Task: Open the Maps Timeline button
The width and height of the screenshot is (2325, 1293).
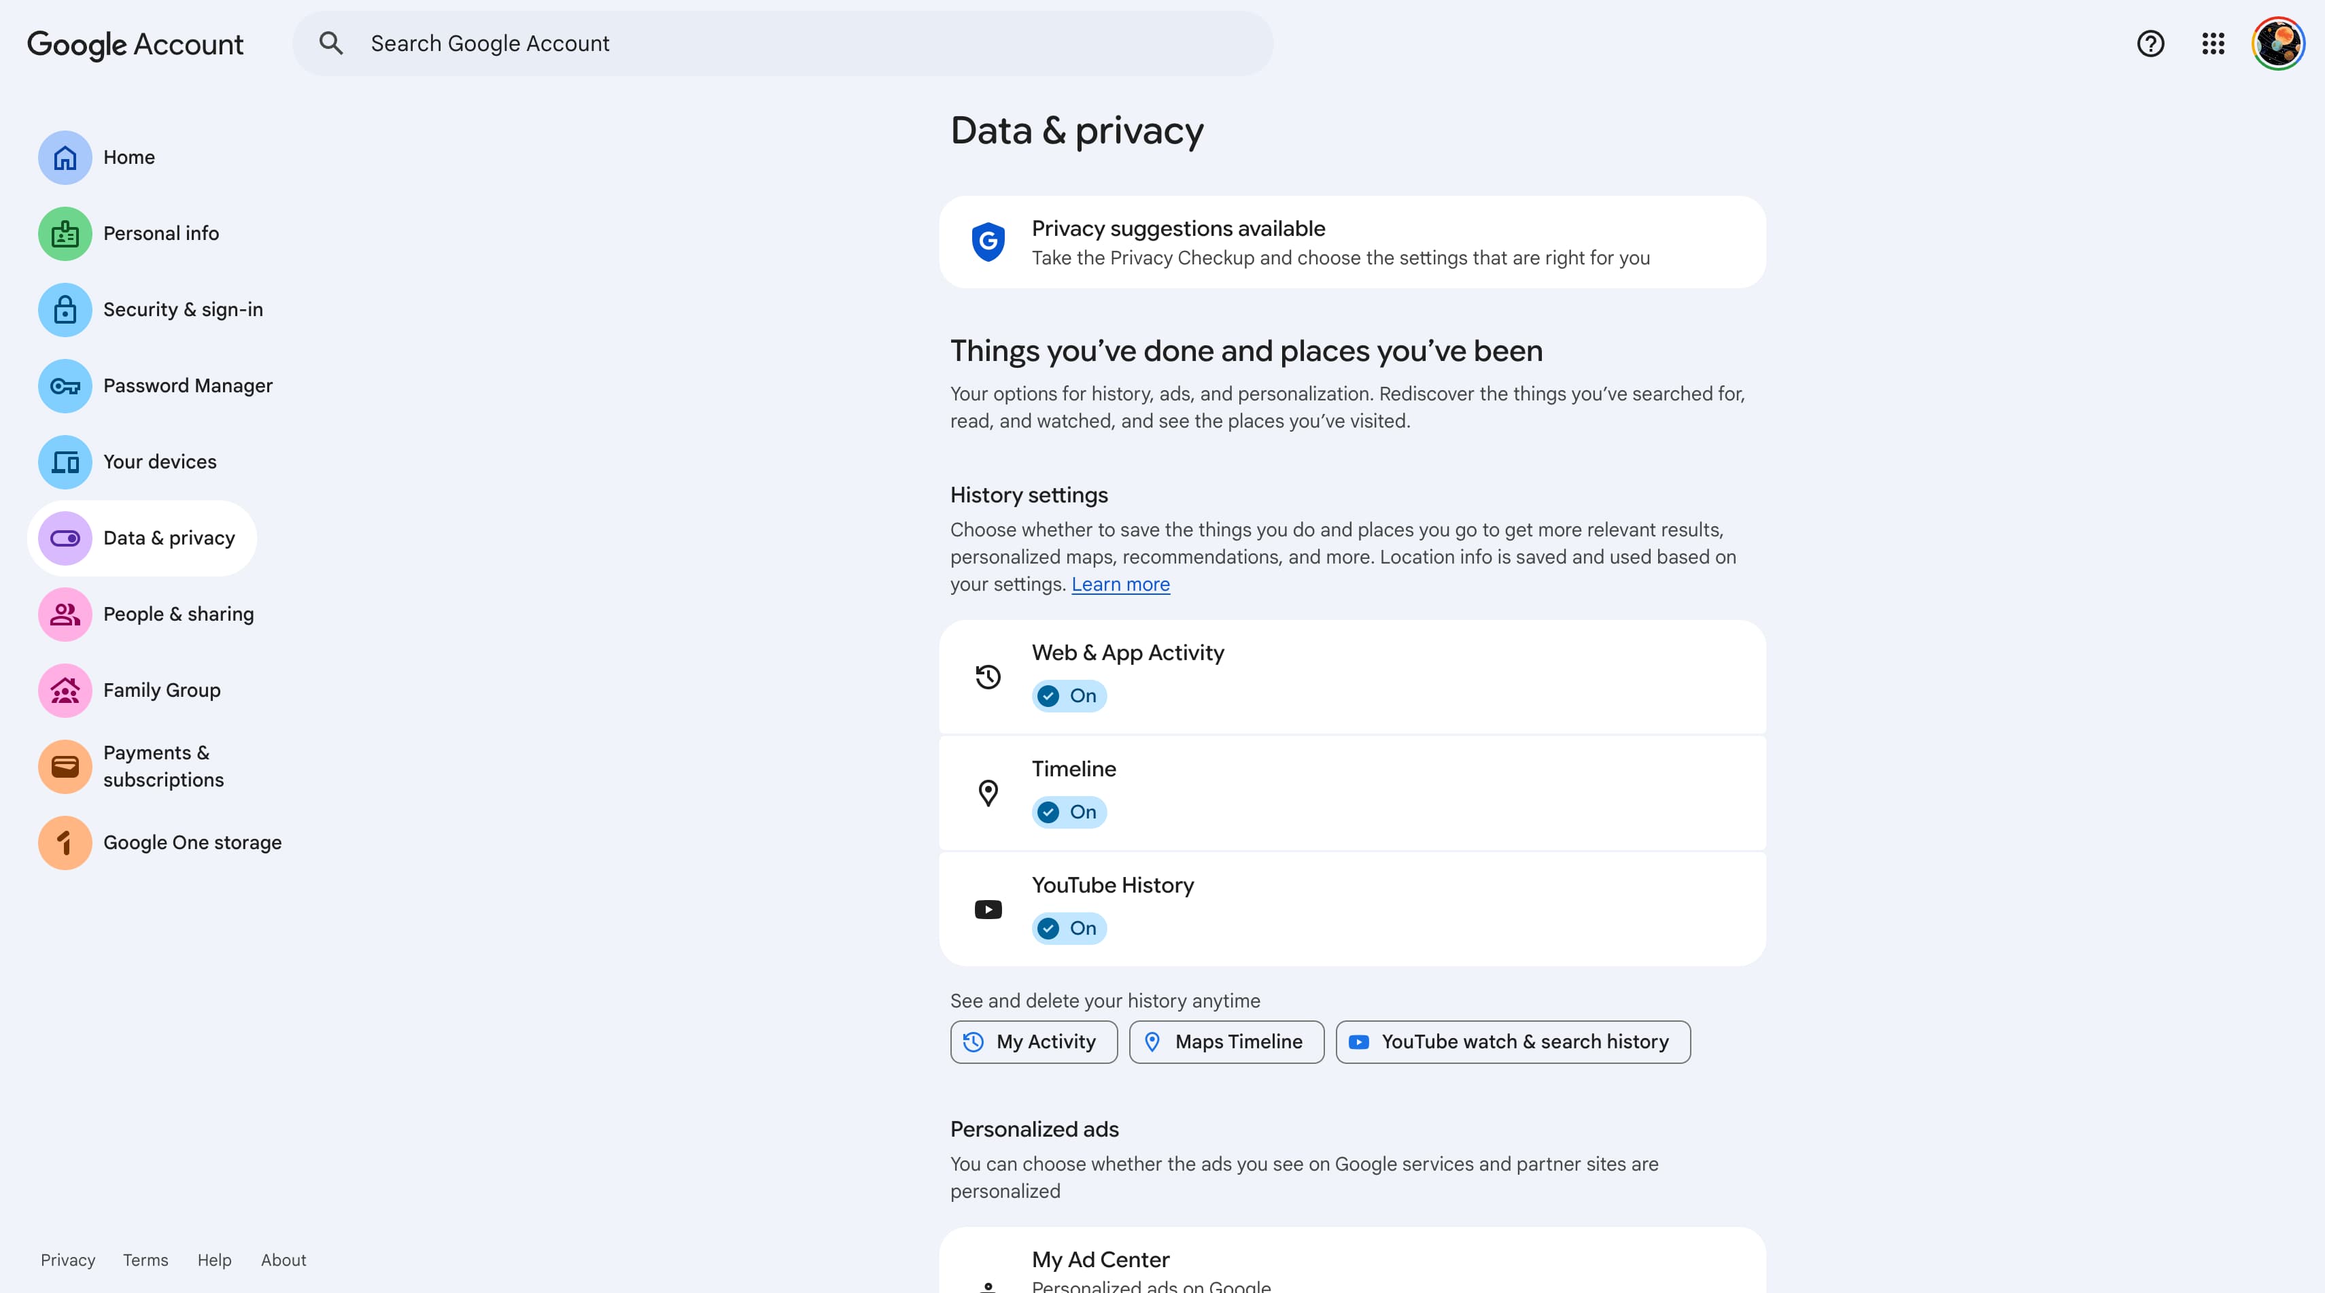Action: [x=1226, y=1042]
